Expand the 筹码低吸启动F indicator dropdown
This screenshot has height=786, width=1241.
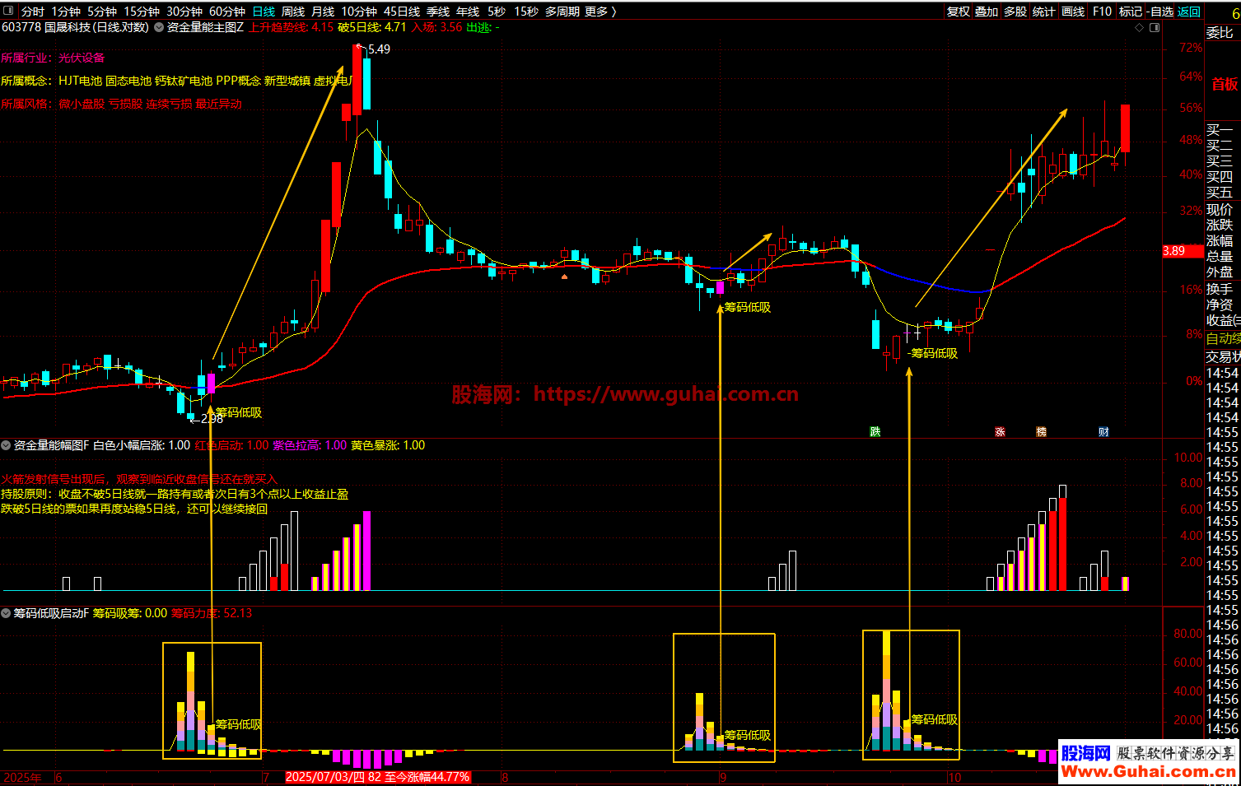point(6,613)
